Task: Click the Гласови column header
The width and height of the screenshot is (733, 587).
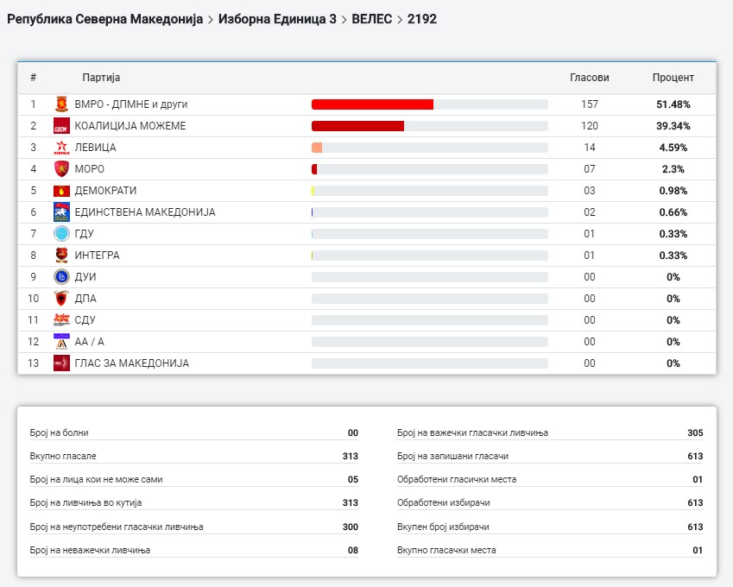Action: click(589, 78)
